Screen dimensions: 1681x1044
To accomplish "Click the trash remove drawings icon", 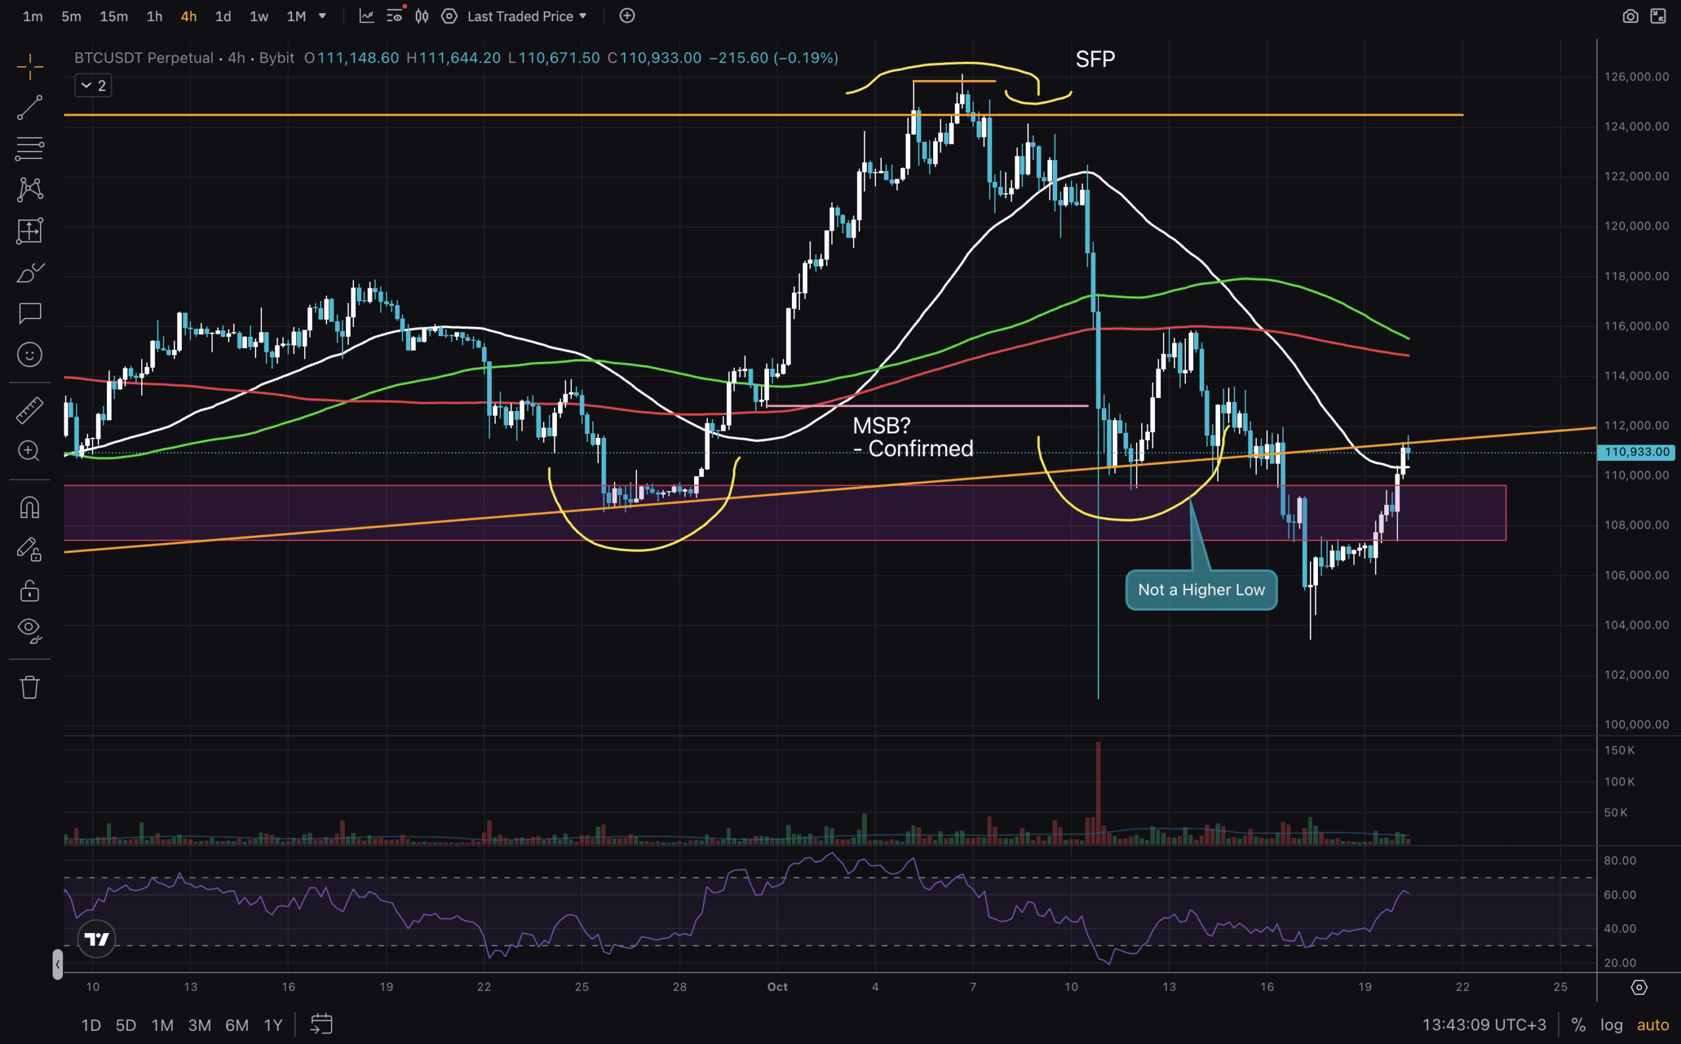I will coord(30,687).
